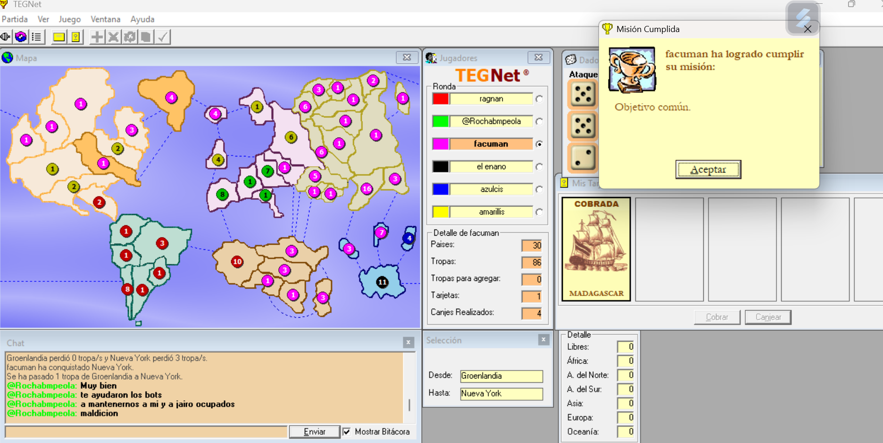
Task: Click the pink and blue globe toolbar icon
Action: (x=21, y=37)
